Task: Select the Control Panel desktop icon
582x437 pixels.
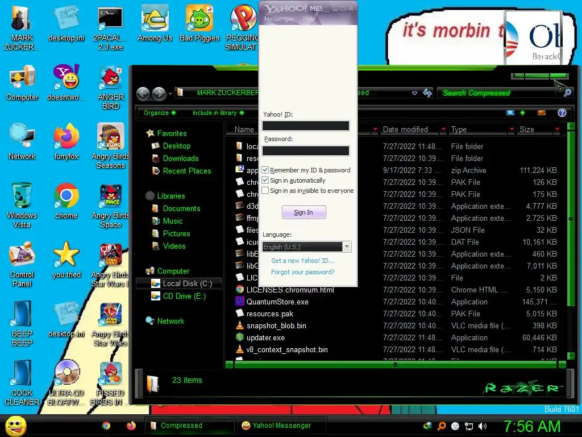Action: [22, 265]
